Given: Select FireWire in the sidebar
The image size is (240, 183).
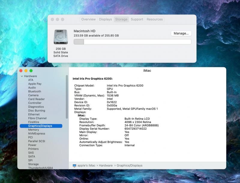Looking at the screenshot, I should point(34,122).
